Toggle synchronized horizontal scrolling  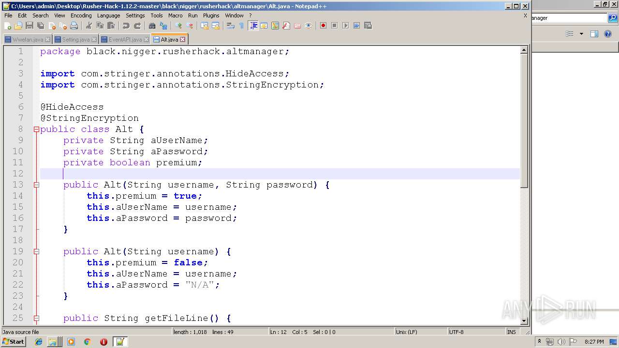coord(216,26)
